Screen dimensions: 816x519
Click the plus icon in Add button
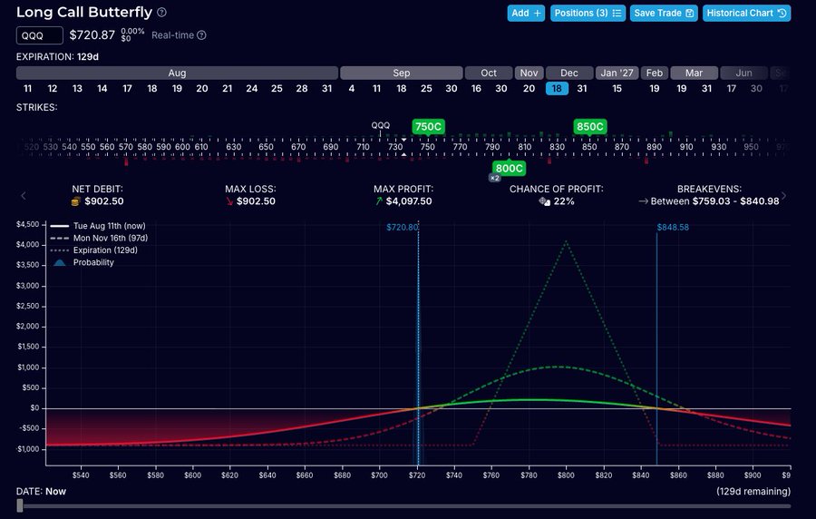pos(538,13)
